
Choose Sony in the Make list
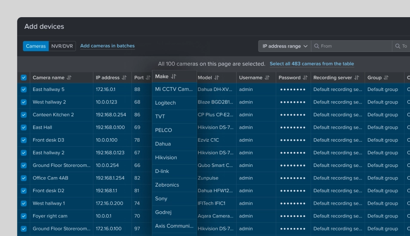tap(174, 199)
